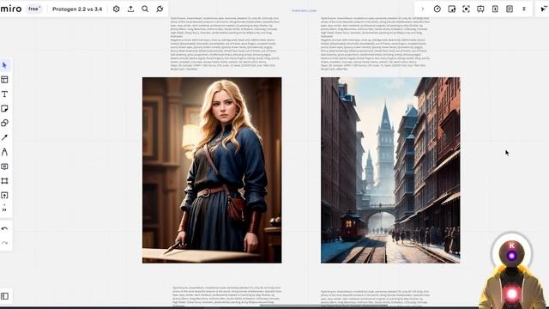Pick the Sticky note tool
The width and height of the screenshot is (549, 309).
tap(4, 109)
